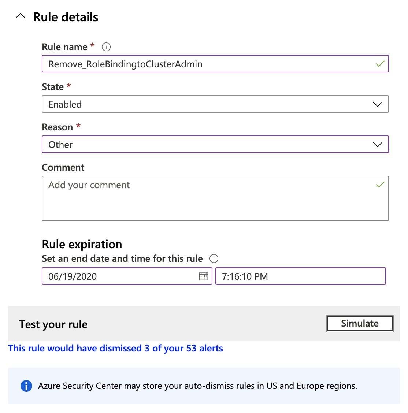Click the blue info icon in bottom banner
The width and height of the screenshot is (408, 413).
coord(26,386)
